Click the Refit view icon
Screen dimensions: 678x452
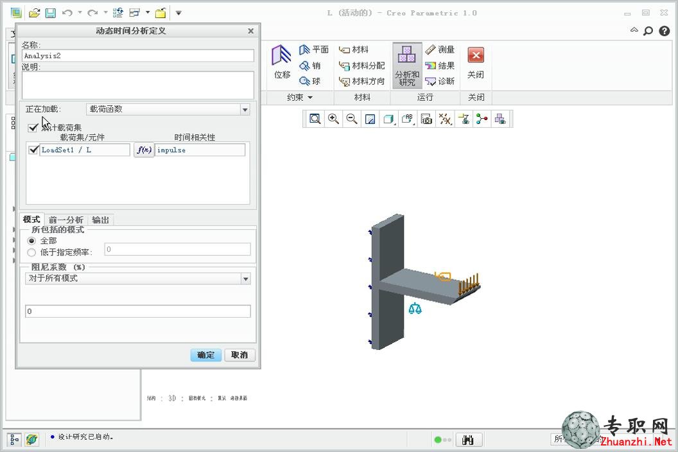coord(315,119)
